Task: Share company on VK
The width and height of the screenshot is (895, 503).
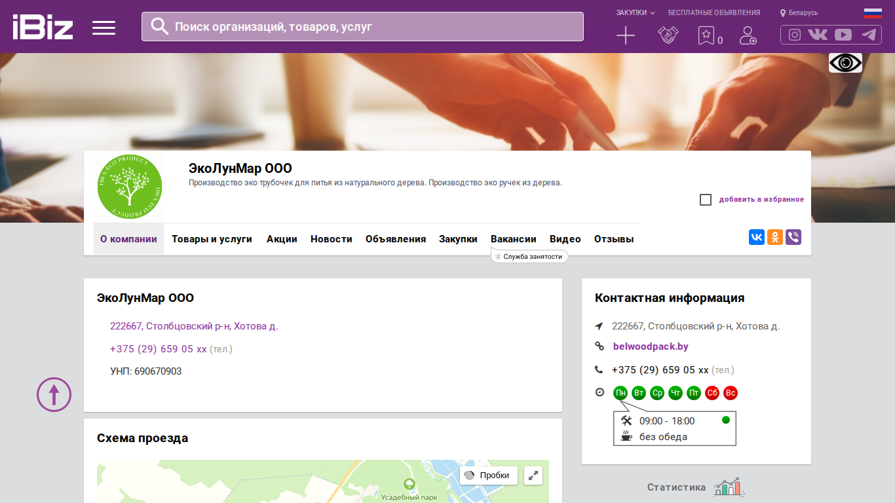Action: point(757,237)
